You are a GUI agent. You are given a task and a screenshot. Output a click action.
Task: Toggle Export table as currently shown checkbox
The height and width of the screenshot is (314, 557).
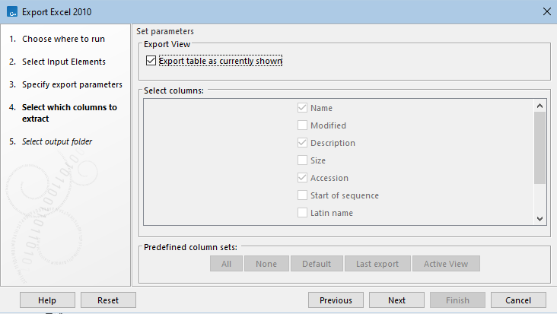(151, 61)
